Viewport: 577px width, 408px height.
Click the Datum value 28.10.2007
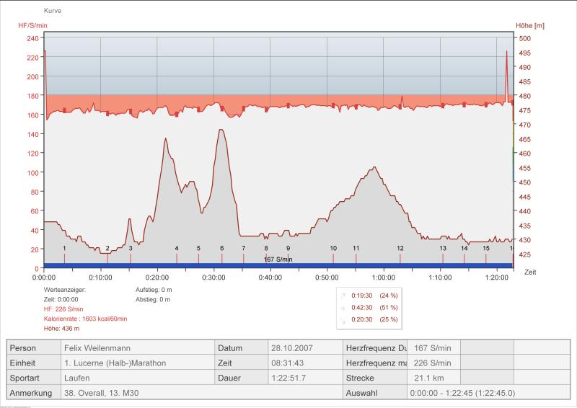304,347
